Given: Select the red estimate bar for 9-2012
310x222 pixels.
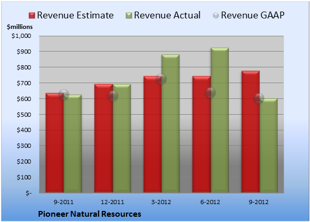Looking at the screenshot, I should point(250,132).
